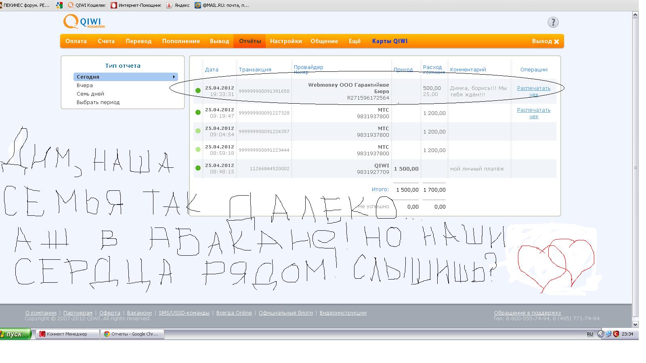
Task: Sort by the Расход column header
Action: pyautogui.click(x=432, y=67)
